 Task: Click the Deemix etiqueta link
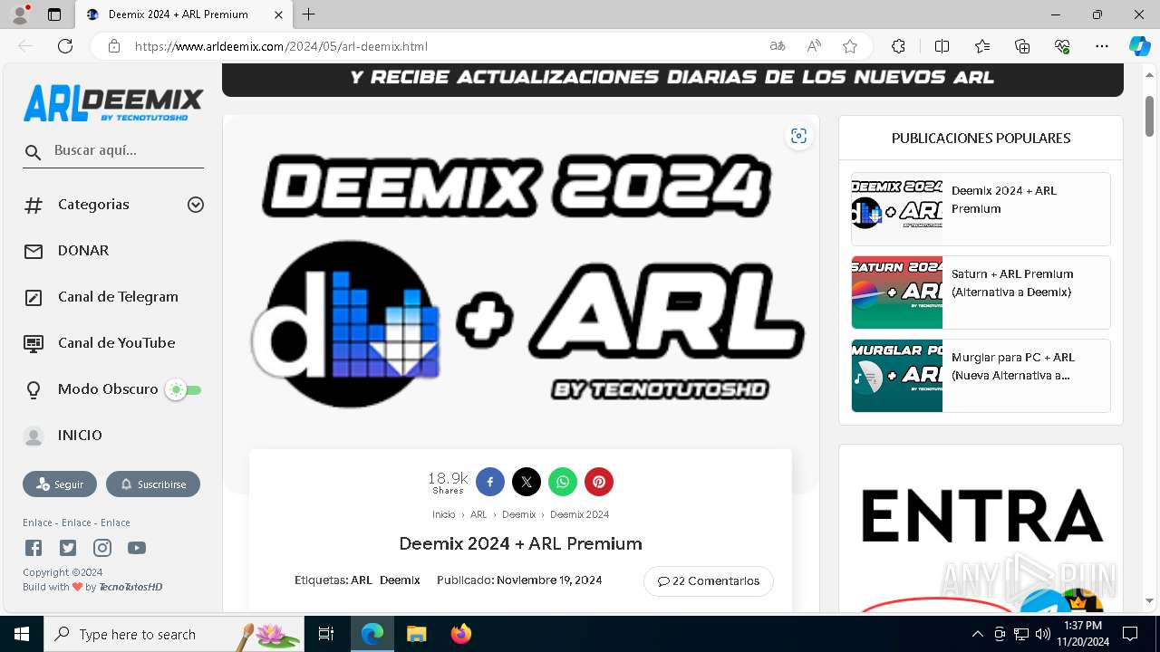(400, 580)
